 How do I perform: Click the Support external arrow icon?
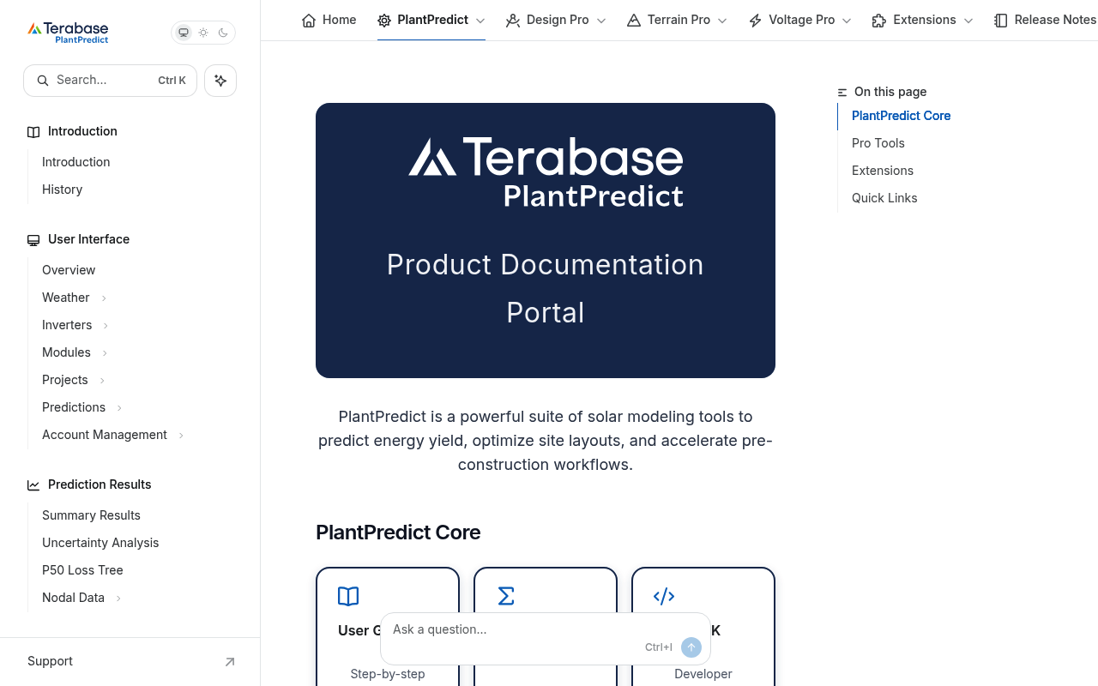(230, 662)
